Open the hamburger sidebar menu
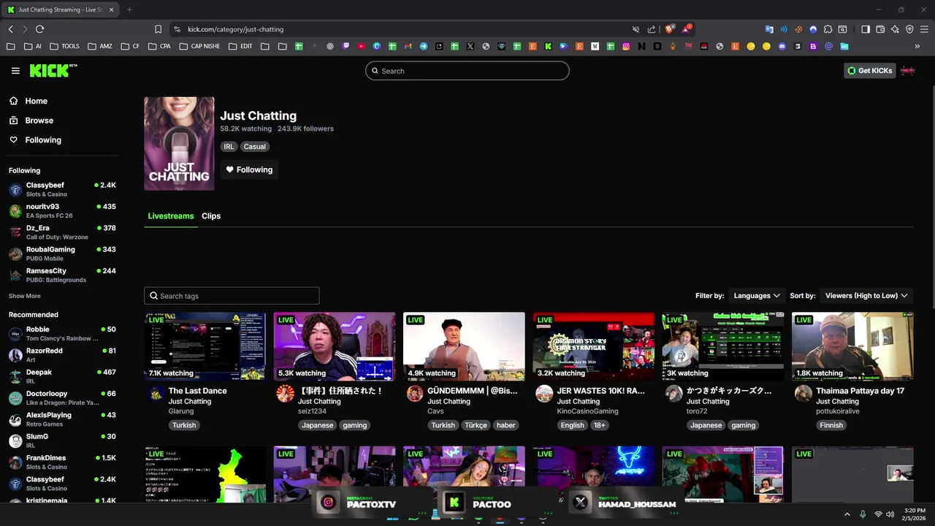Viewport: 935px width, 526px height. click(x=15, y=71)
